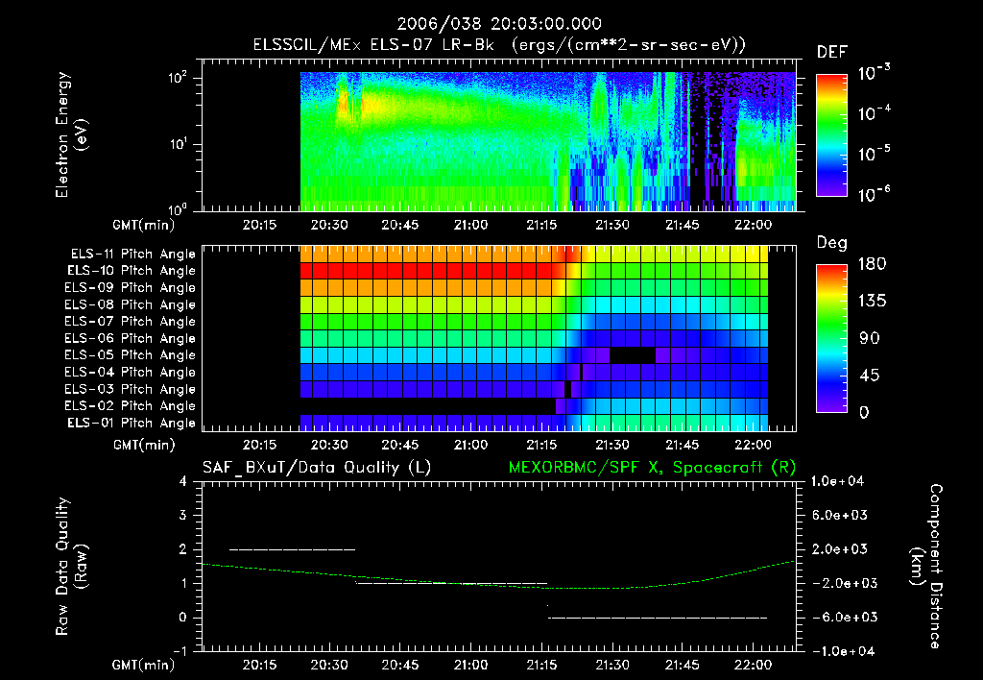Click the data quality line segment at level 0
Viewport: 983px width, 680px height.
658,618
